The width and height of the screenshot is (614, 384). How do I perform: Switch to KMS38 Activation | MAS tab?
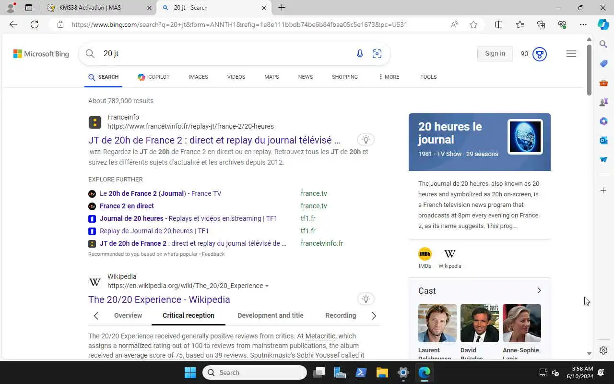pos(99,8)
